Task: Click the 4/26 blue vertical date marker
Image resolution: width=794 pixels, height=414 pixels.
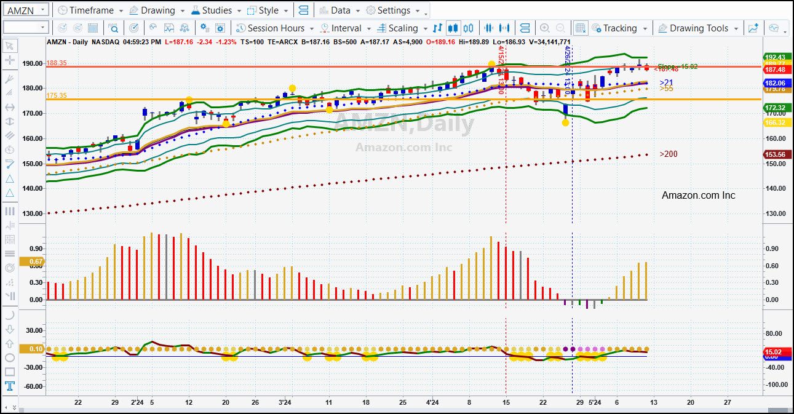Action: tap(568, 69)
